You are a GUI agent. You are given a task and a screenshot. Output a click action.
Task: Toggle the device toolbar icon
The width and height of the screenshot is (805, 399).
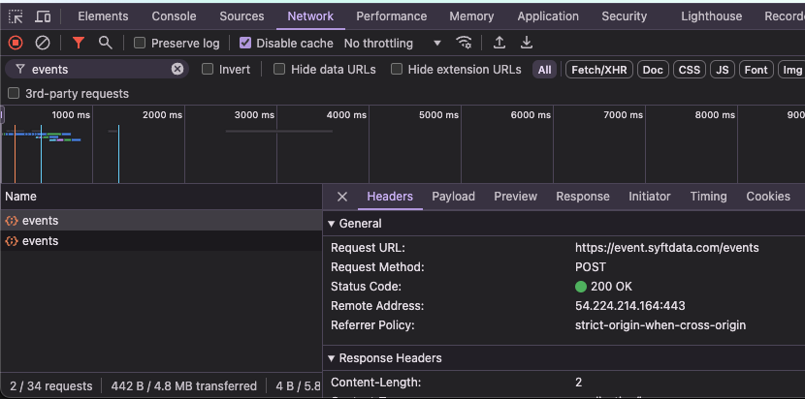(x=43, y=16)
